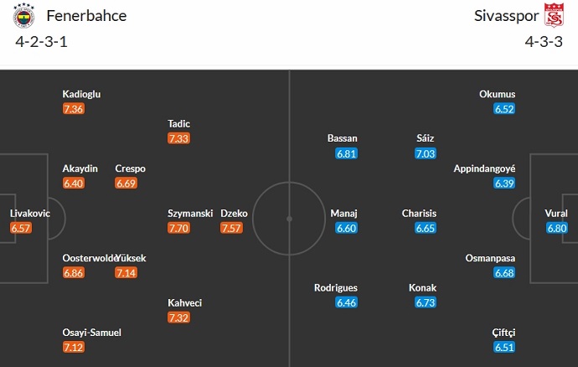
Task: Click the Sivasspor club crest icon
Action: tap(554, 16)
